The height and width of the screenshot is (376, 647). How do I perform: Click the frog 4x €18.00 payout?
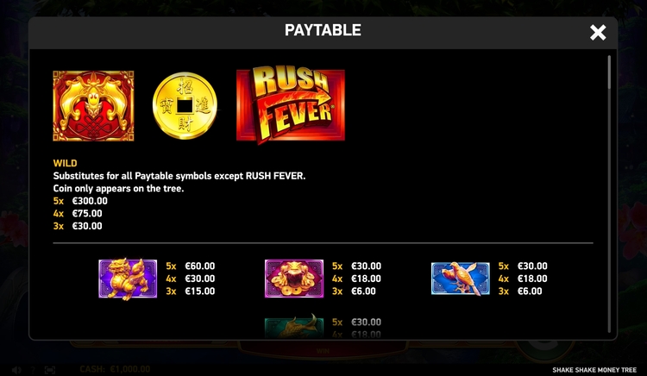[356, 279]
